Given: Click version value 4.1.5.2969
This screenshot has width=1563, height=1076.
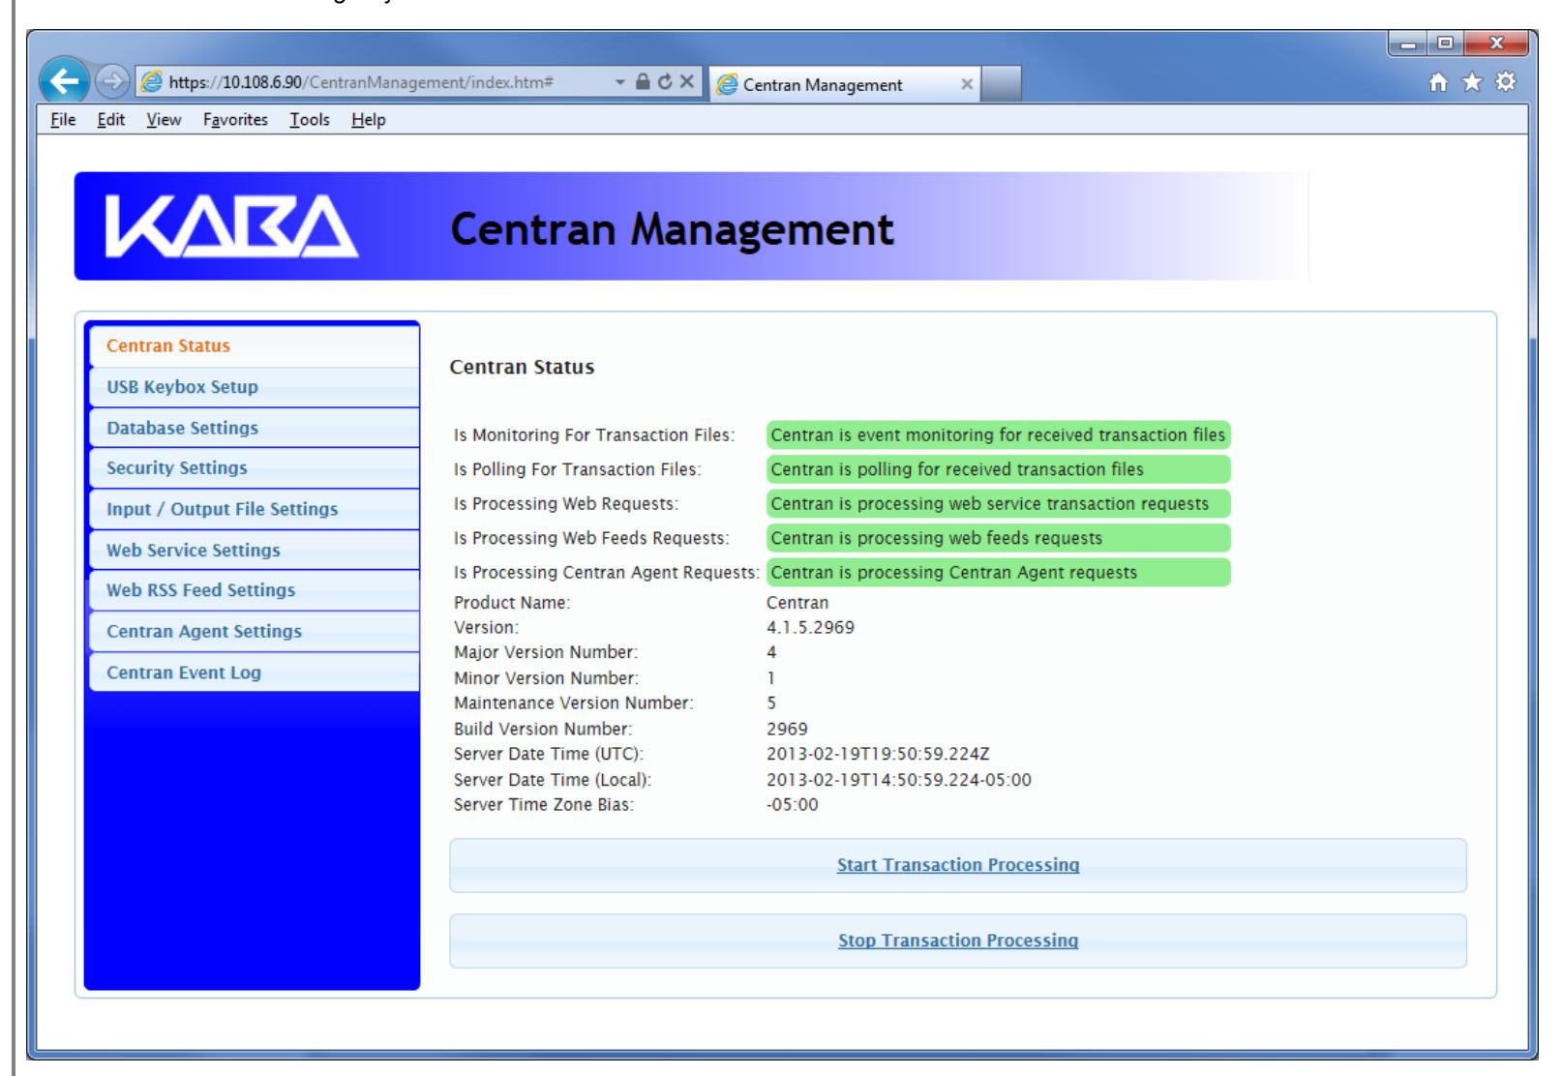Looking at the screenshot, I should [x=810, y=627].
